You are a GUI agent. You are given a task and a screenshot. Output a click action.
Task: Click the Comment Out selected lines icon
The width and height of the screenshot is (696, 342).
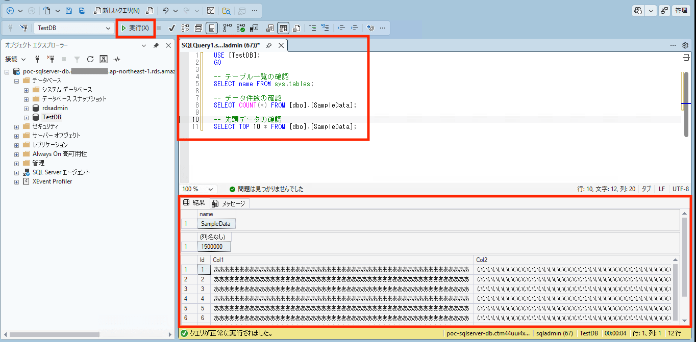312,28
